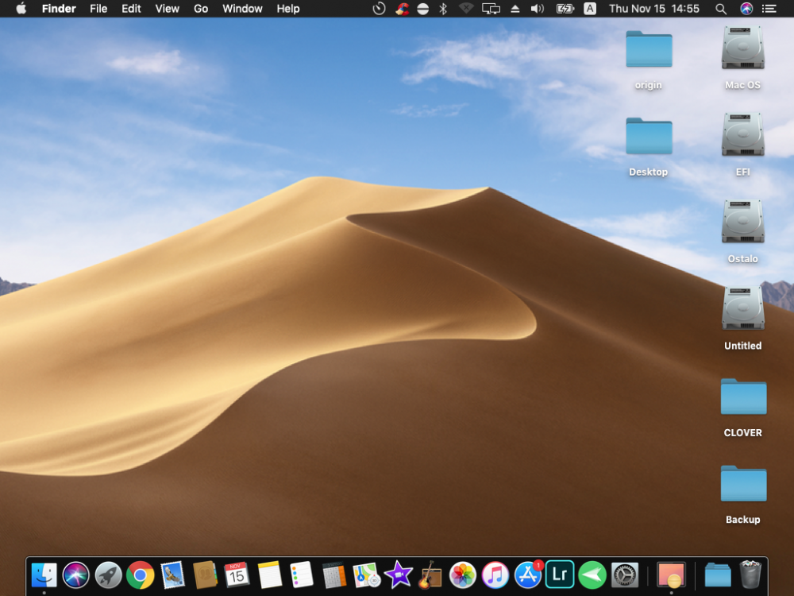Activate Siri from the menu bar

coord(746,9)
